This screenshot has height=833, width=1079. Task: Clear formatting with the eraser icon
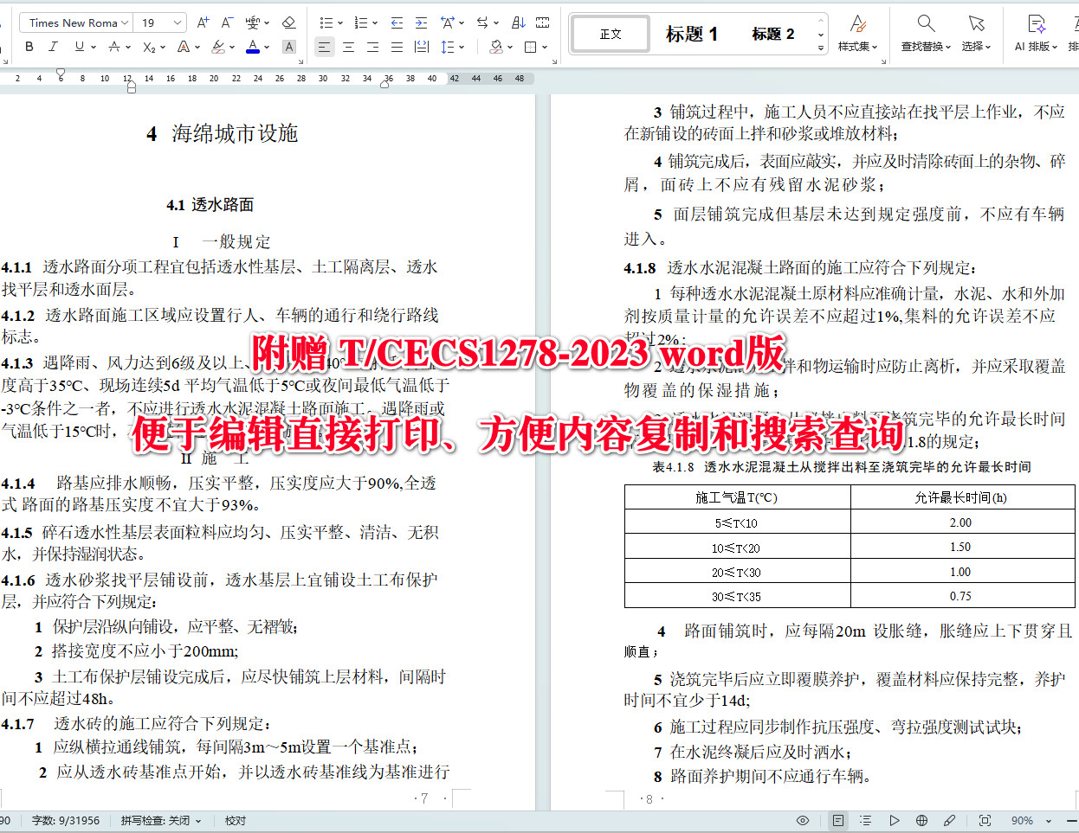[x=289, y=22]
